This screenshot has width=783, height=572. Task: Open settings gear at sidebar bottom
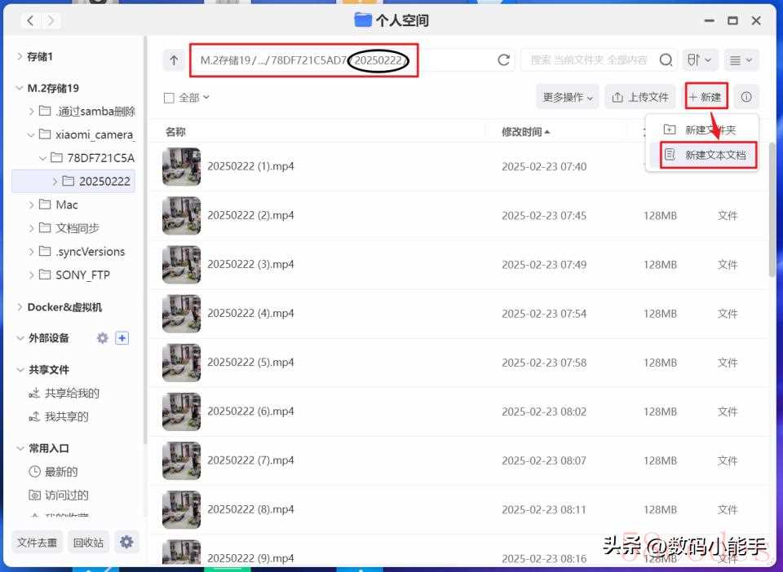tap(126, 542)
